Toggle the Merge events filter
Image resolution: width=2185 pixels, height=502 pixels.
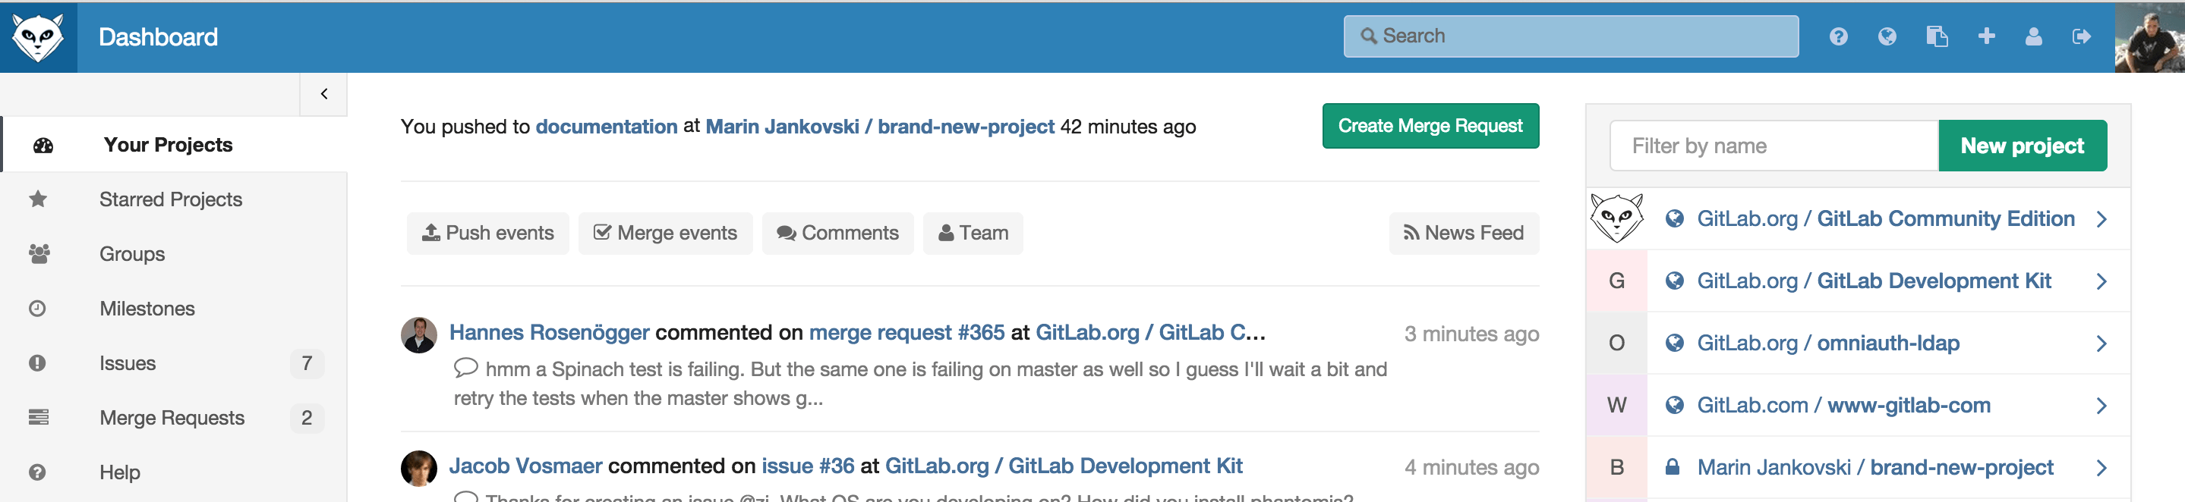click(666, 233)
